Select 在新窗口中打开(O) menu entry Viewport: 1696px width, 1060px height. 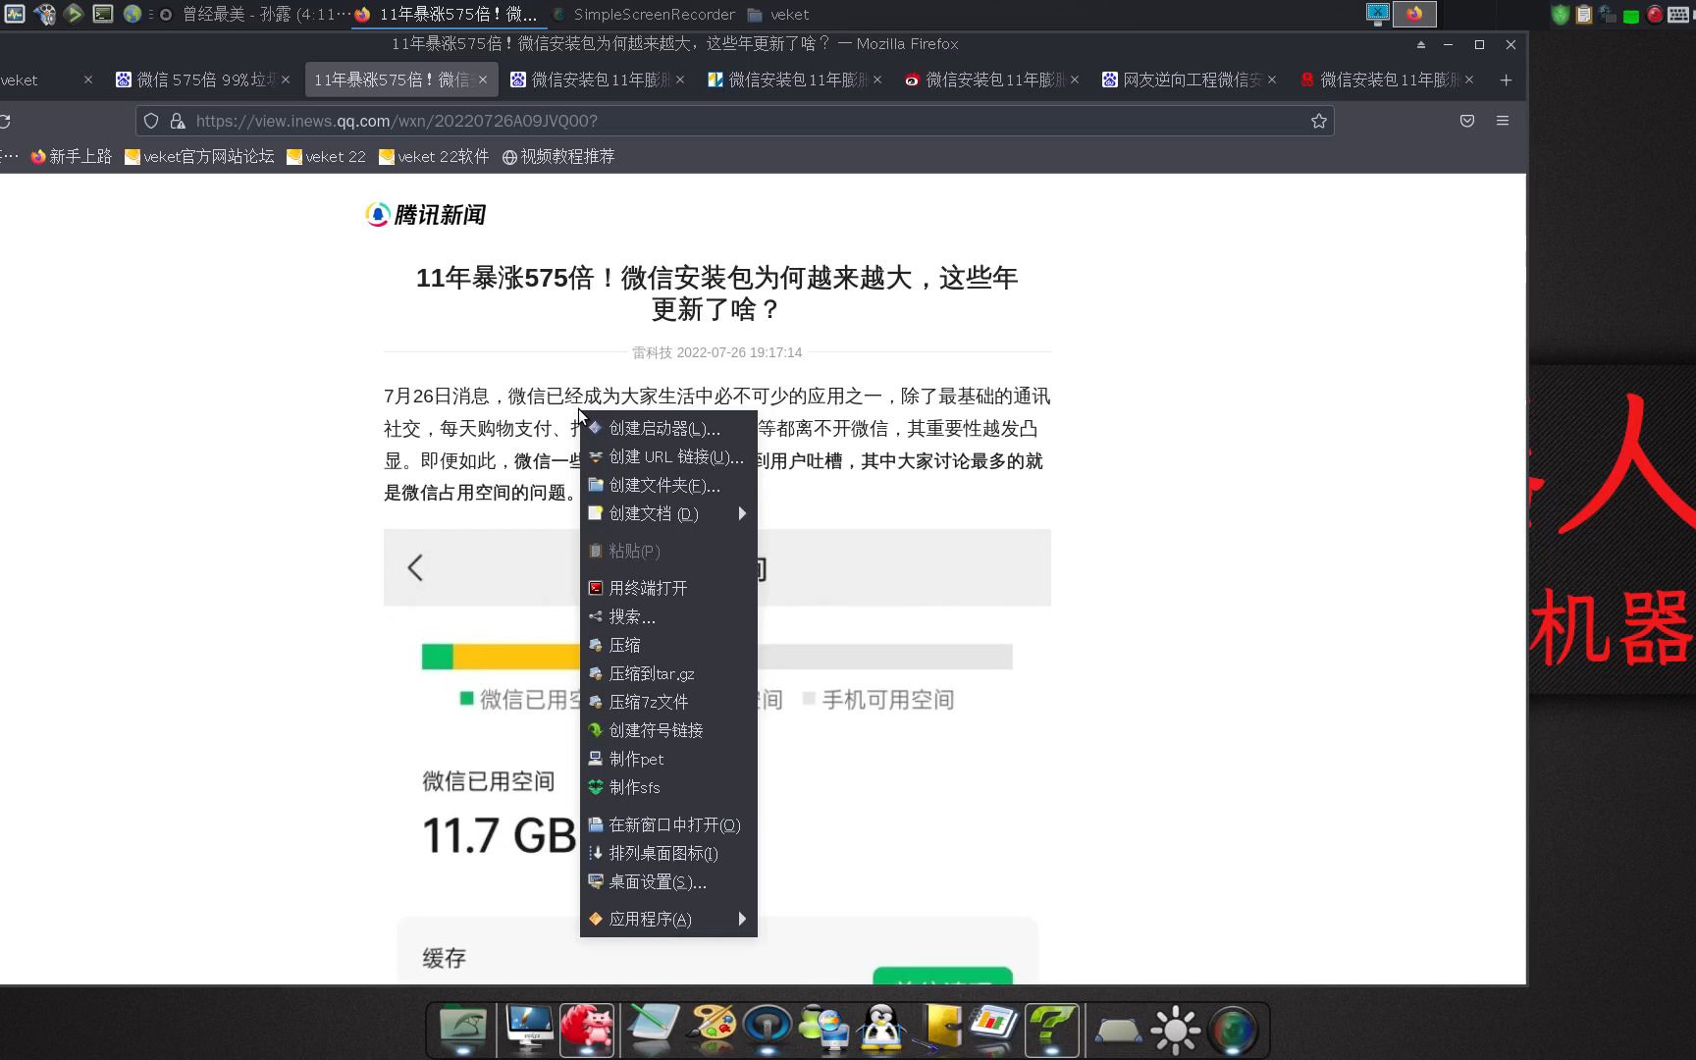[668, 824]
